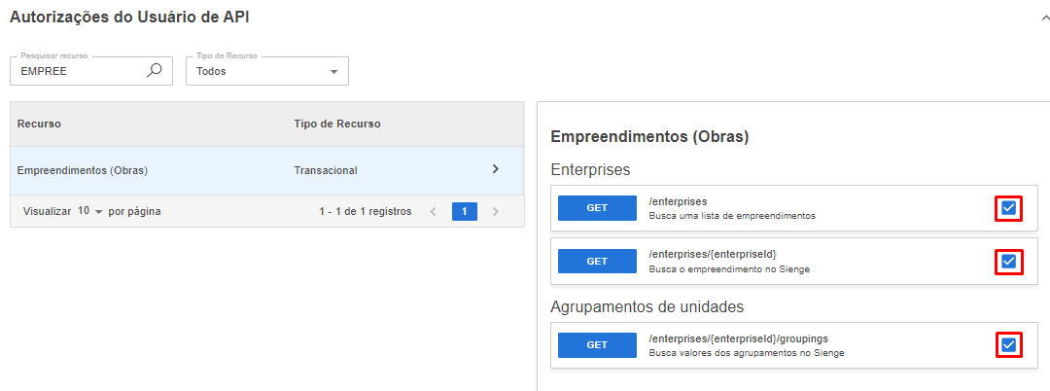The width and height of the screenshot is (1050, 391).
Task: Click the '1 - 1 de 1 registros' text
Action: 366,212
